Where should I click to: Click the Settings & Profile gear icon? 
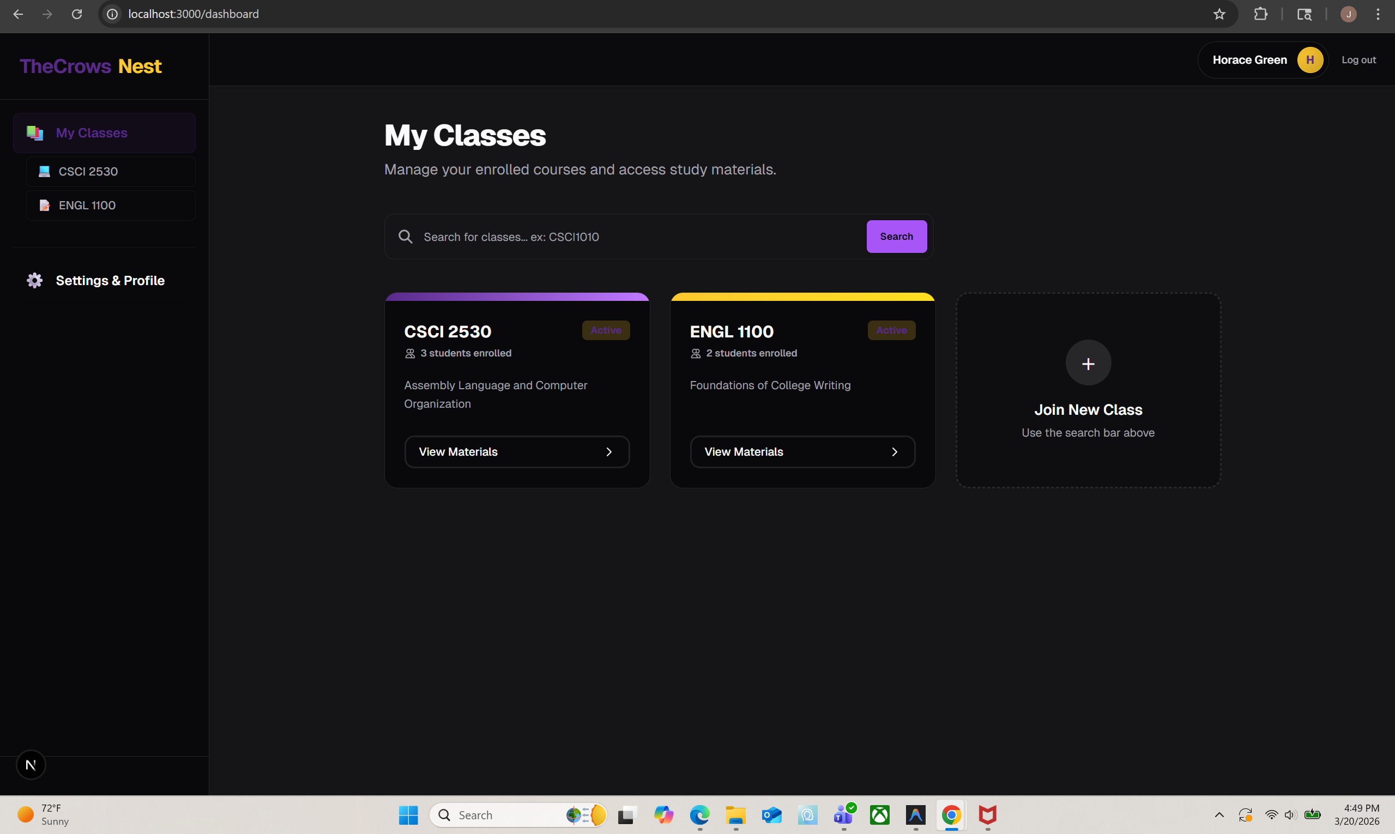pos(35,280)
